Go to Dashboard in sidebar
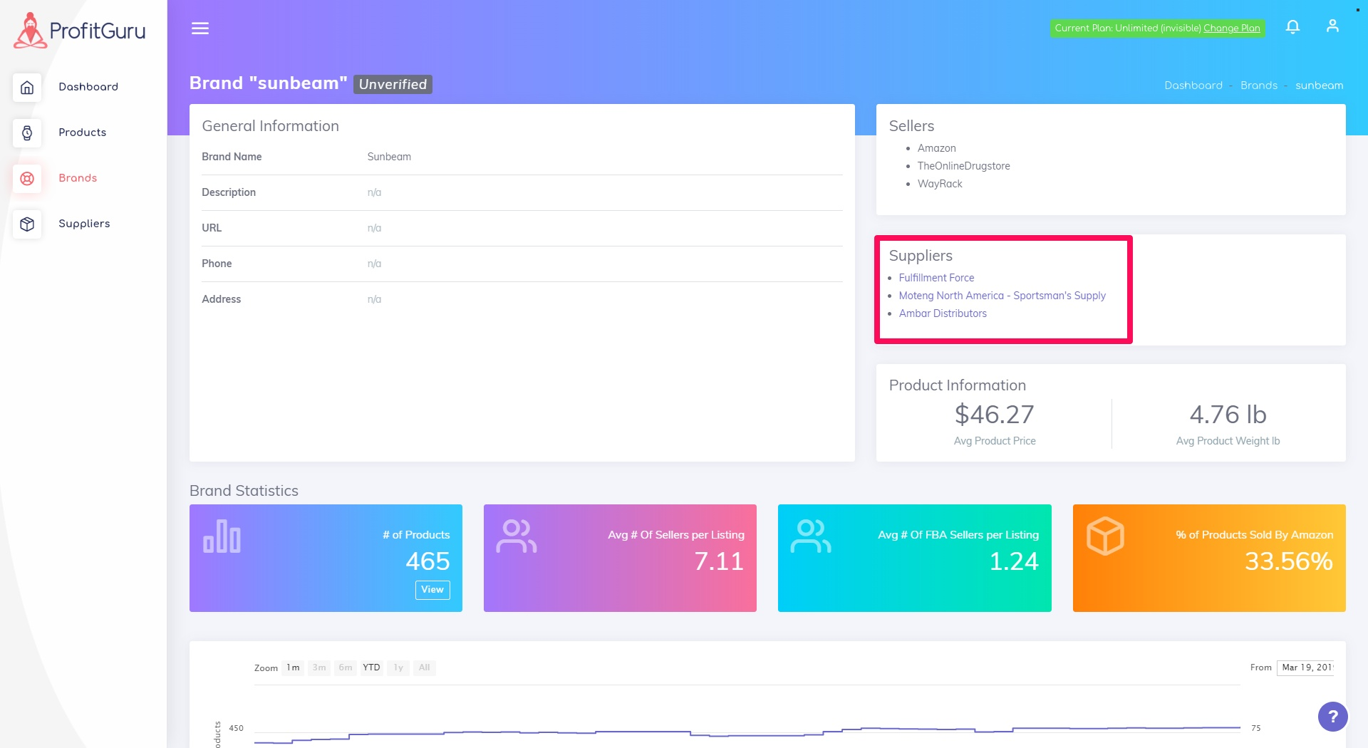Viewport: 1368px width, 748px height. (88, 87)
